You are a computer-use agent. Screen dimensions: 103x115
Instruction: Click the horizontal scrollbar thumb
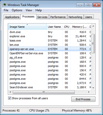tap(44, 92)
